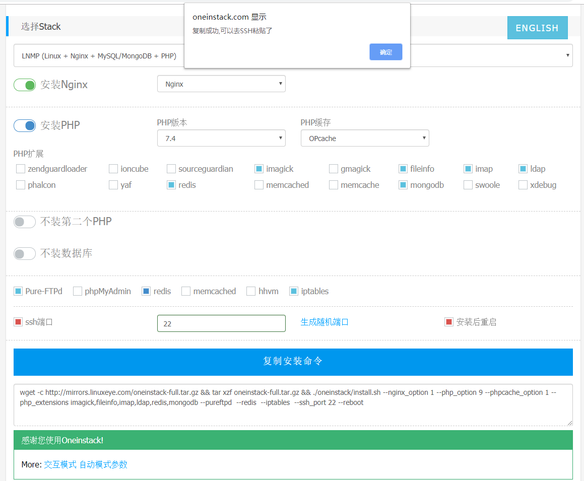Click the ssh端口 number input field

(221, 323)
